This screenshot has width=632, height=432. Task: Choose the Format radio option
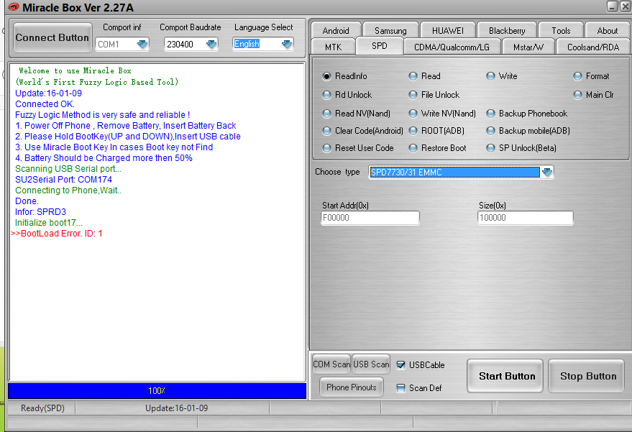pos(577,76)
